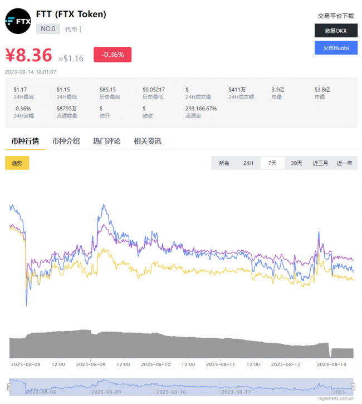Select the 趋势 chart button
Screen dimensions: 362x404
click(x=17, y=163)
